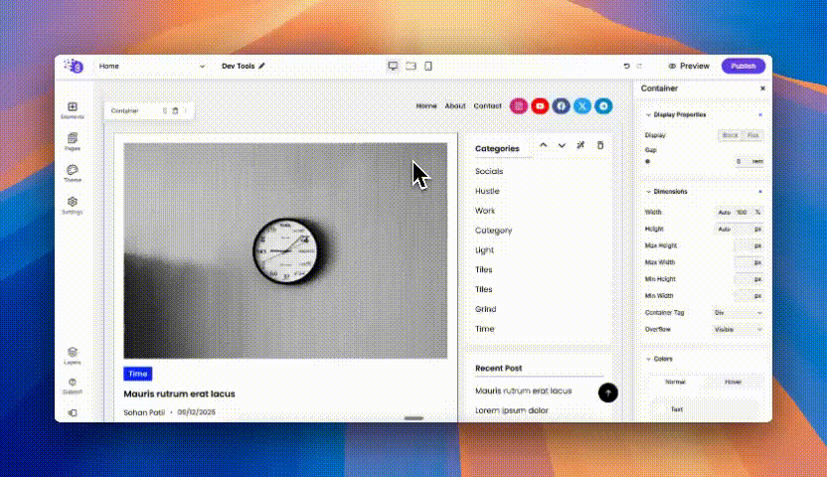Click the collapse sidebar icon at bottom

pyautogui.click(x=73, y=412)
